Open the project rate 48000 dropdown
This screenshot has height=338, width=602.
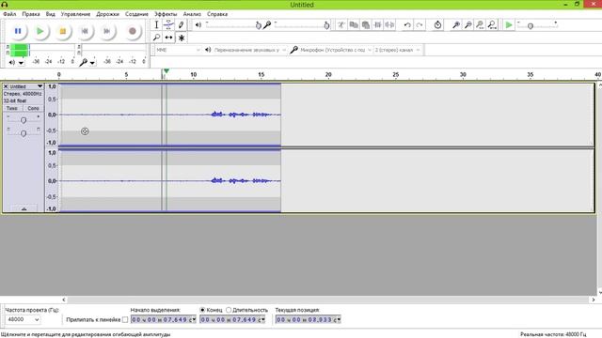tap(23, 319)
